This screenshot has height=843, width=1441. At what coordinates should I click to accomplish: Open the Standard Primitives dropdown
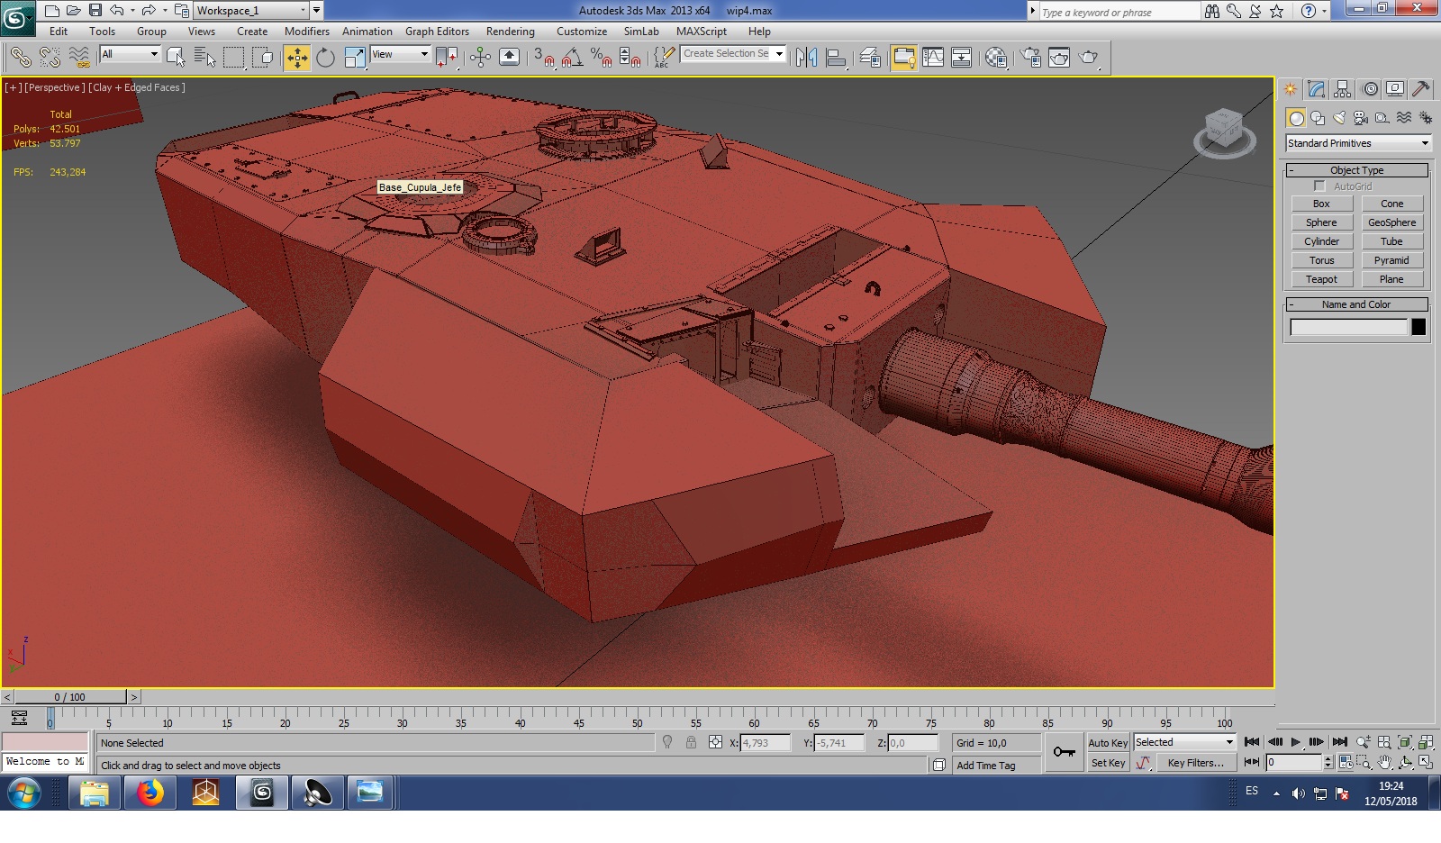1358,143
